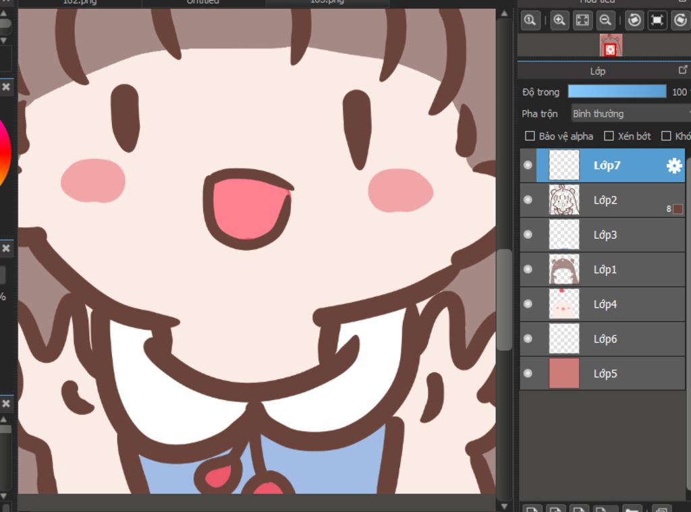Hide the Lớp4 layer
Image resolution: width=691 pixels, height=512 pixels.
(x=528, y=304)
